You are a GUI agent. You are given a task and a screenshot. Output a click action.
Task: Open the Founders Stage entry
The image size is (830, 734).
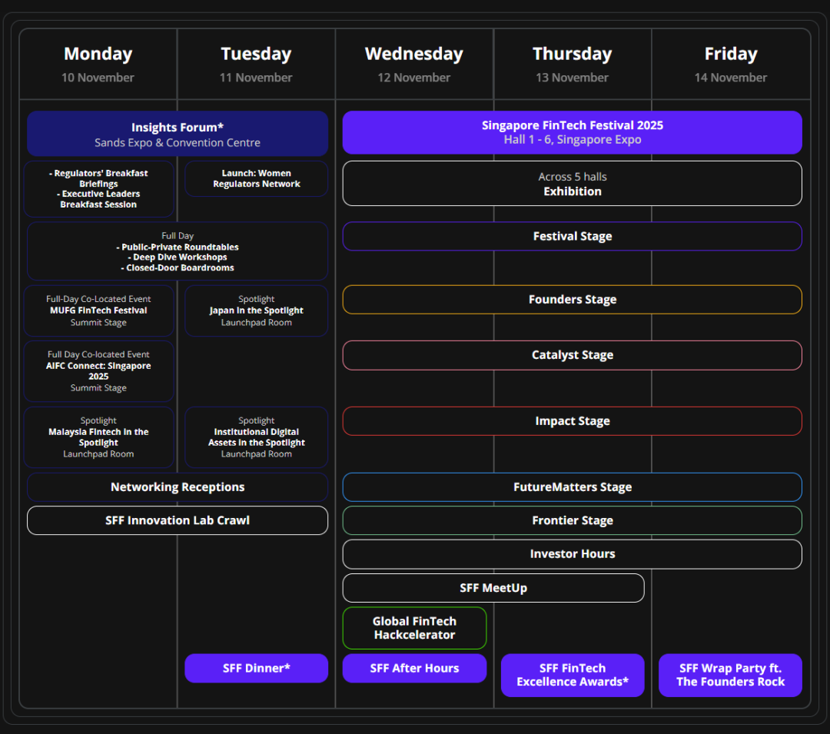(572, 300)
